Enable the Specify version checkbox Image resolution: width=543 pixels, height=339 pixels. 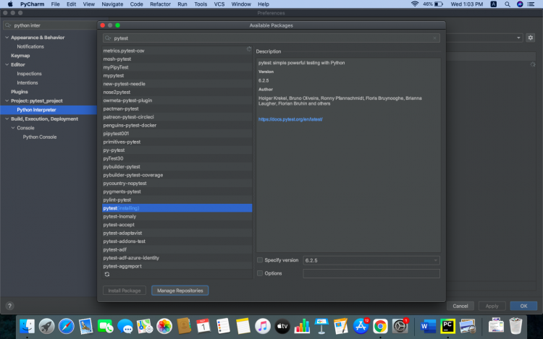click(260, 260)
